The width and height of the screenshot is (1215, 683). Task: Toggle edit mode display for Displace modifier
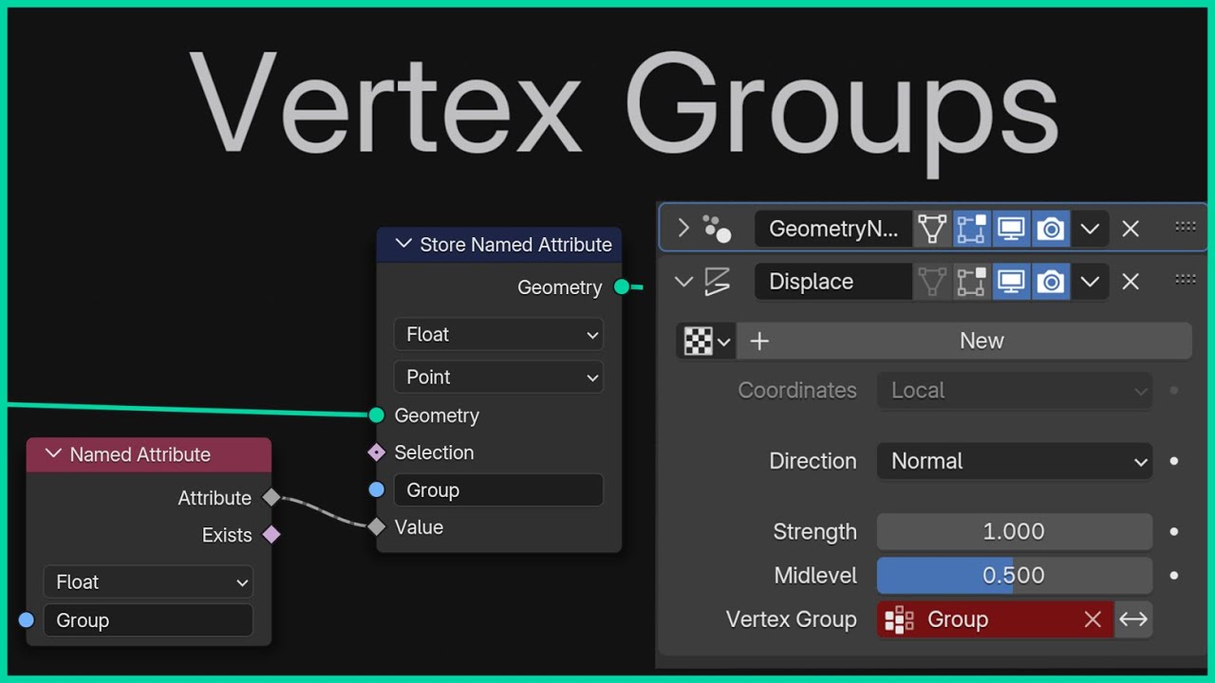(x=972, y=282)
